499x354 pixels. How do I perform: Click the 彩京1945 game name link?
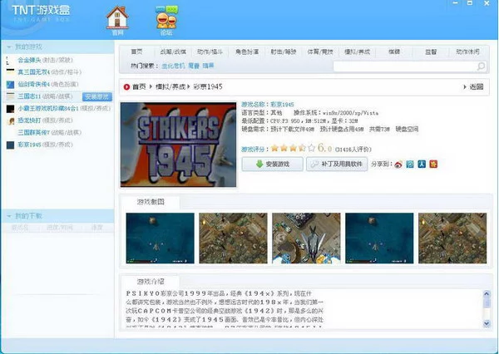coord(282,105)
